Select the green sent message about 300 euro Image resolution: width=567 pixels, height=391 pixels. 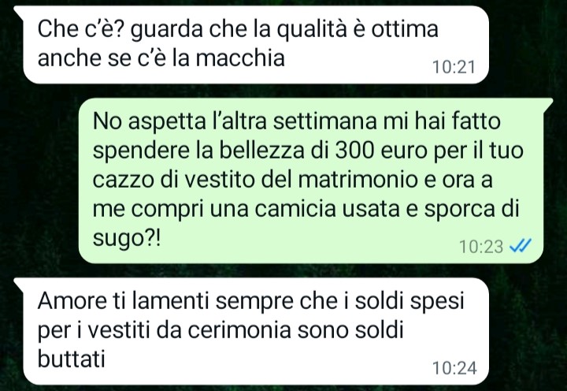pyautogui.click(x=311, y=181)
